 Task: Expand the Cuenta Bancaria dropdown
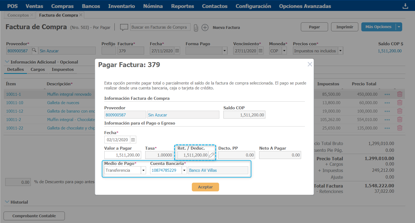(x=184, y=170)
